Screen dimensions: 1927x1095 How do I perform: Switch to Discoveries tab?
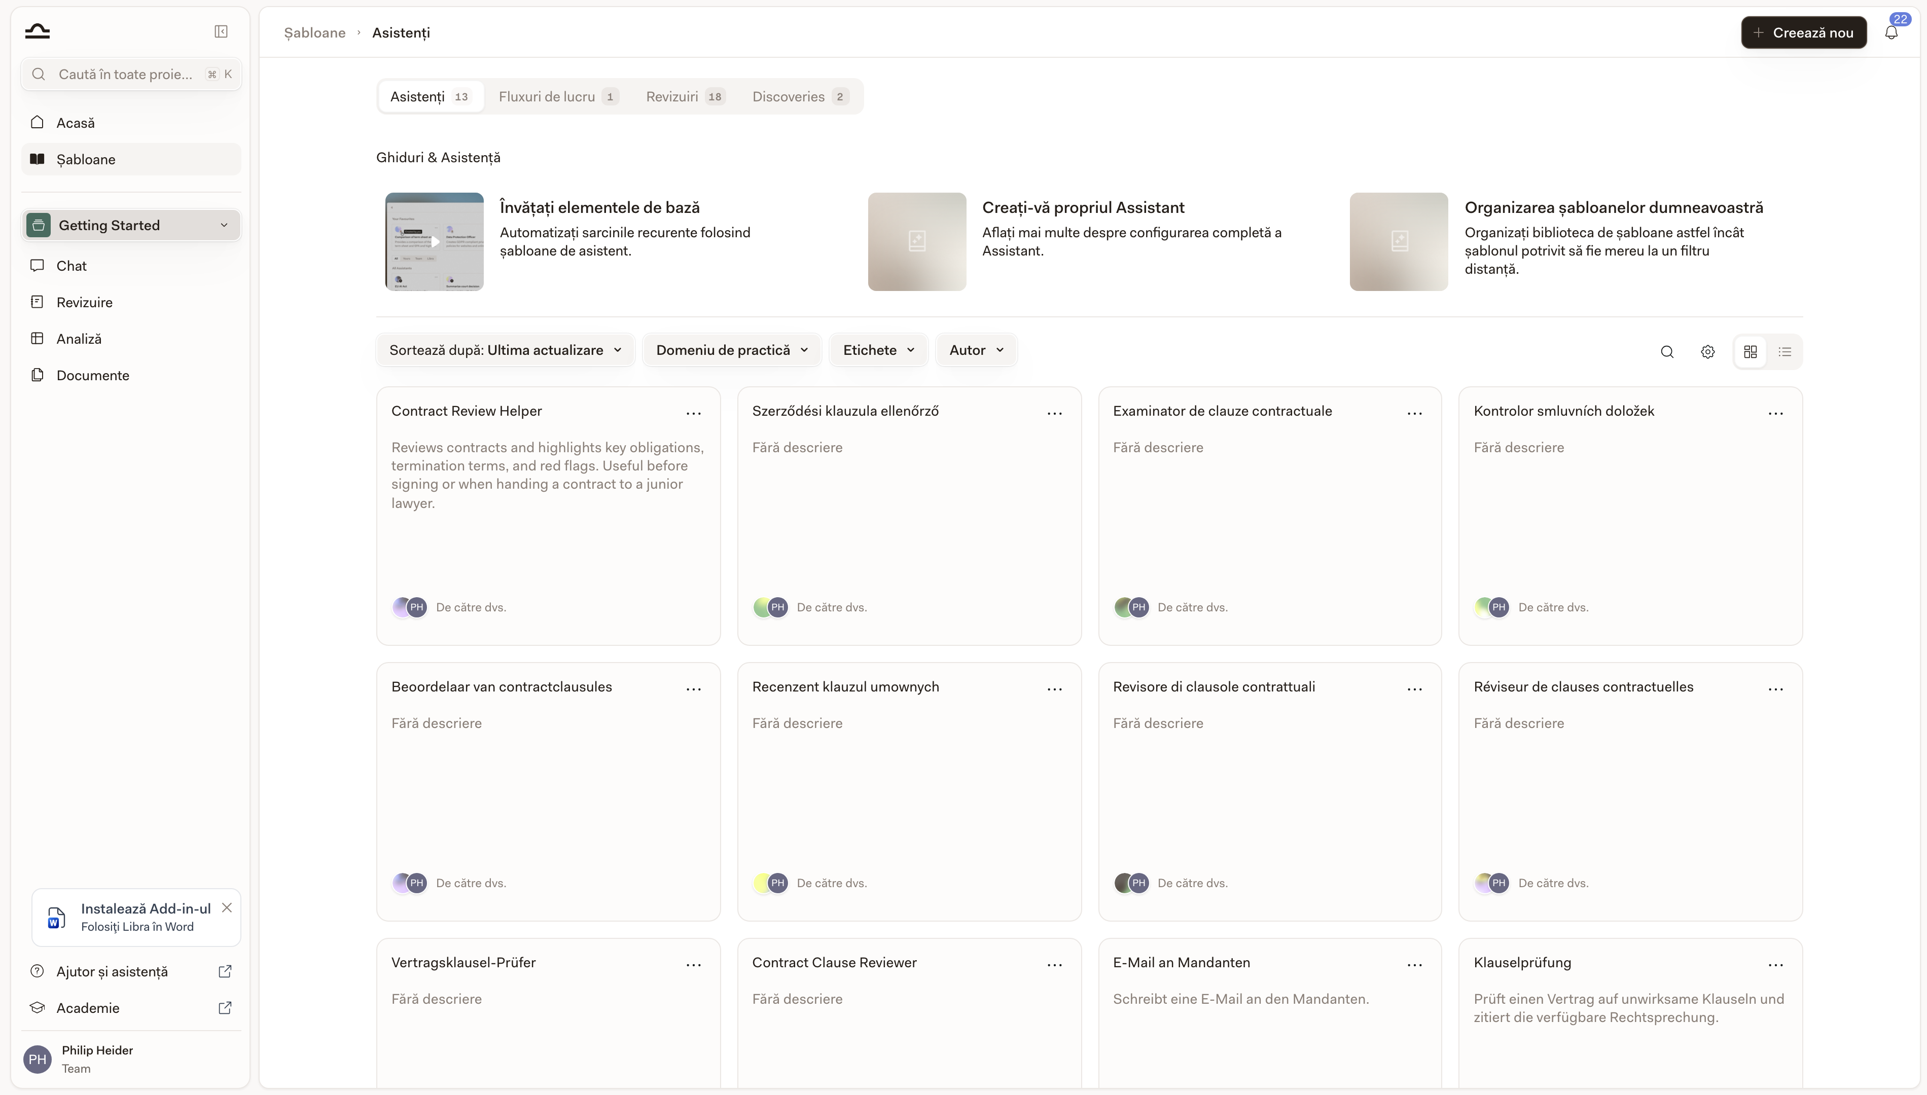tap(800, 97)
